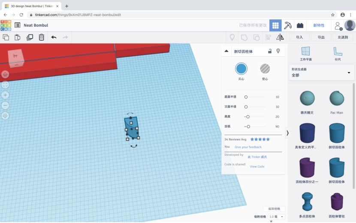Viewport: 356px width, 223px height.
Task: Zoom out with the minus button
Action: 5,105
